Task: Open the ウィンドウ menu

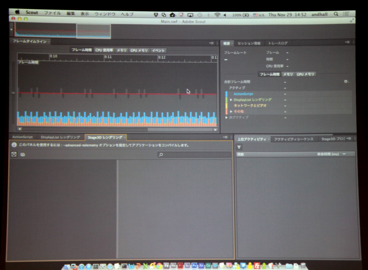Action: pos(105,14)
